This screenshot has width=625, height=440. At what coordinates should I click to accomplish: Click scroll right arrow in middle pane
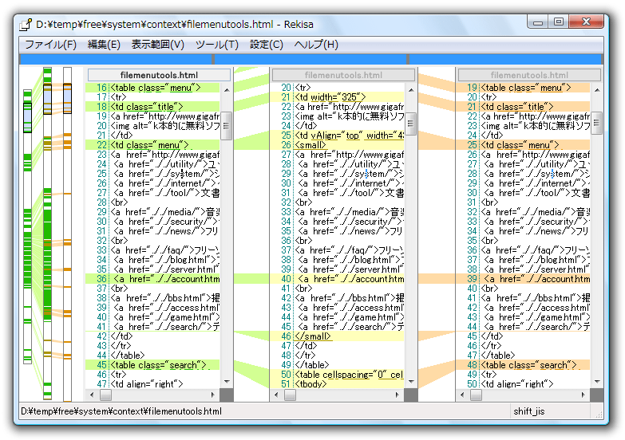tap(397, 395)
